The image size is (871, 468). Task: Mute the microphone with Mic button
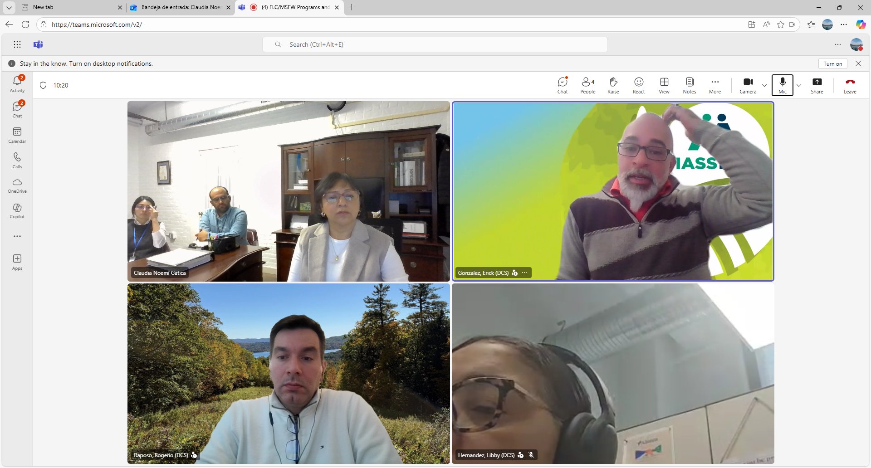pyautogui.click(x=783, y=85)
